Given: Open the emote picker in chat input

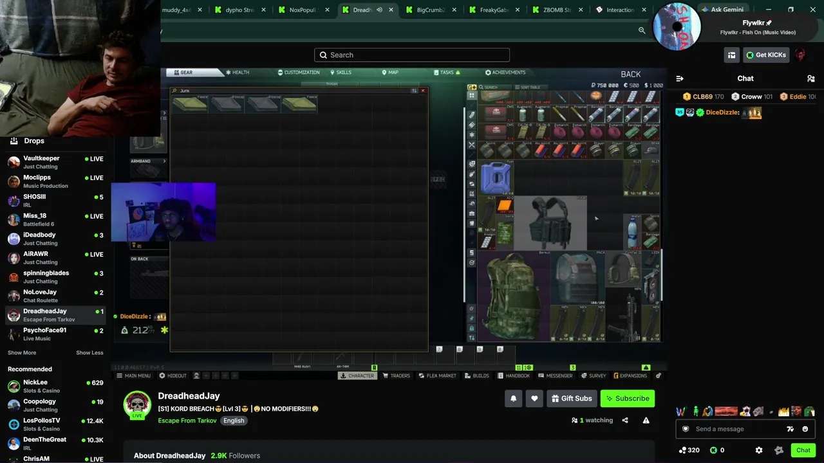Looking at the screenshot, I should (x=805, y=429).
